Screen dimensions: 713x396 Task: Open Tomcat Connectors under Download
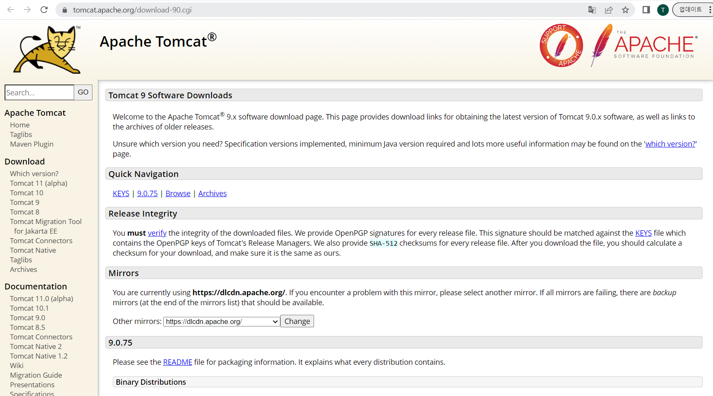pyautogui.click(x=41, y=241)
